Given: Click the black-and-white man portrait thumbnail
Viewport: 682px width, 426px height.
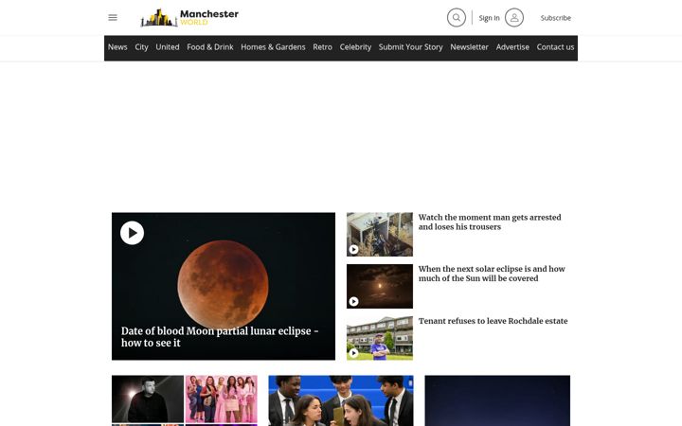Looking at the screenshot, I should click(x=148, y=399).
